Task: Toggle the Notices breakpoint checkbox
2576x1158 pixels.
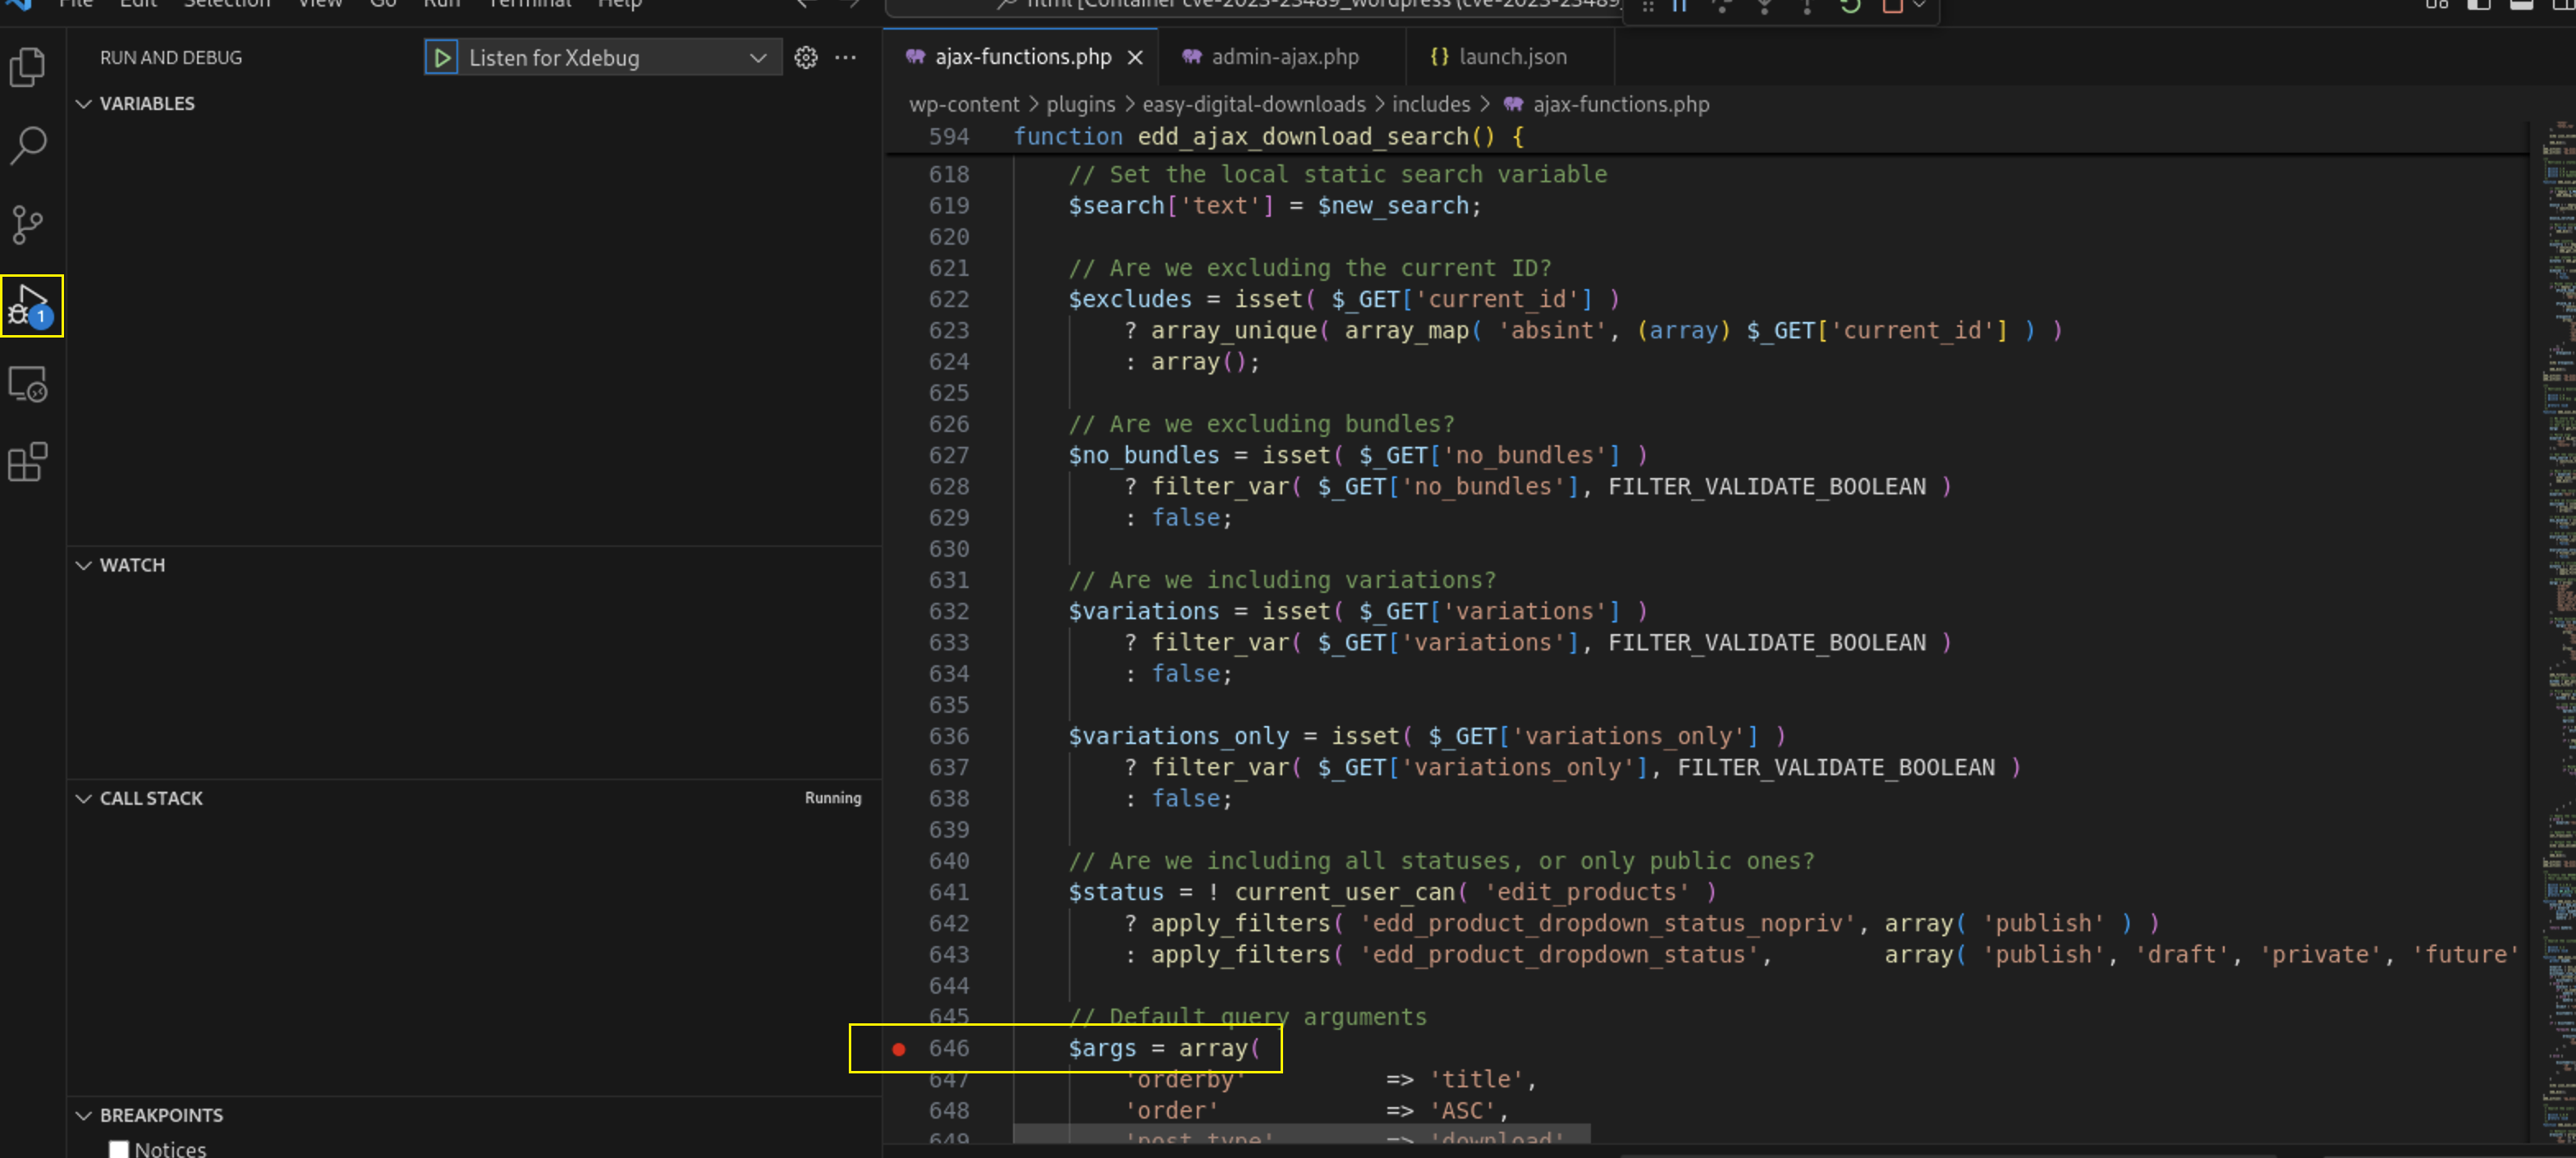Action: 119,1149
